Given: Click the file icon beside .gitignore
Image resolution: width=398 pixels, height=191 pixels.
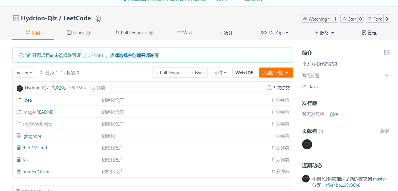Looking at the screenshot, I should tap(19, 136).
